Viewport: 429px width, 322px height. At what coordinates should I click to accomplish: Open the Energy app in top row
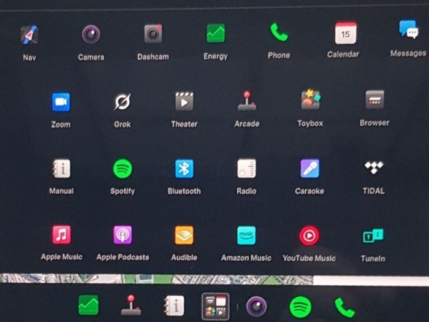[216, 33]
